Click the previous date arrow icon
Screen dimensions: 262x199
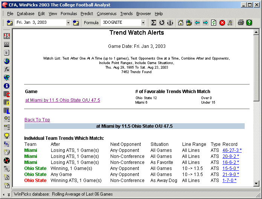[9, 23]
